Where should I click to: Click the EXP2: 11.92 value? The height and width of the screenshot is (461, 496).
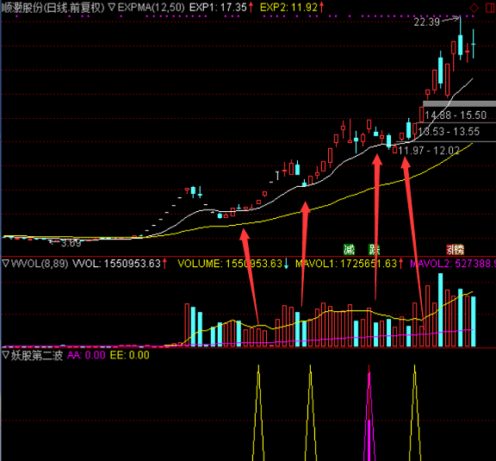(x=288, y=7)
